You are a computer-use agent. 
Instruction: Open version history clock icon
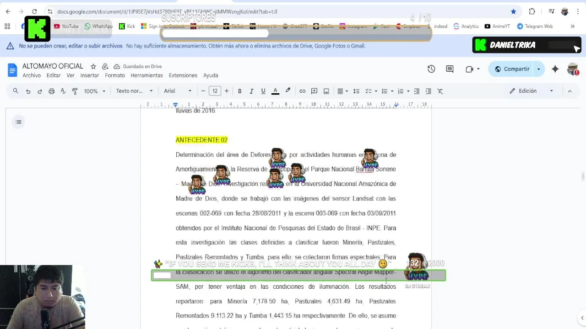click(431, 69)
